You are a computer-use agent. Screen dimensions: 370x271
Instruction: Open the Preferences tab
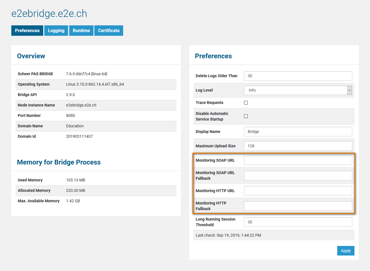coord(27,31)
